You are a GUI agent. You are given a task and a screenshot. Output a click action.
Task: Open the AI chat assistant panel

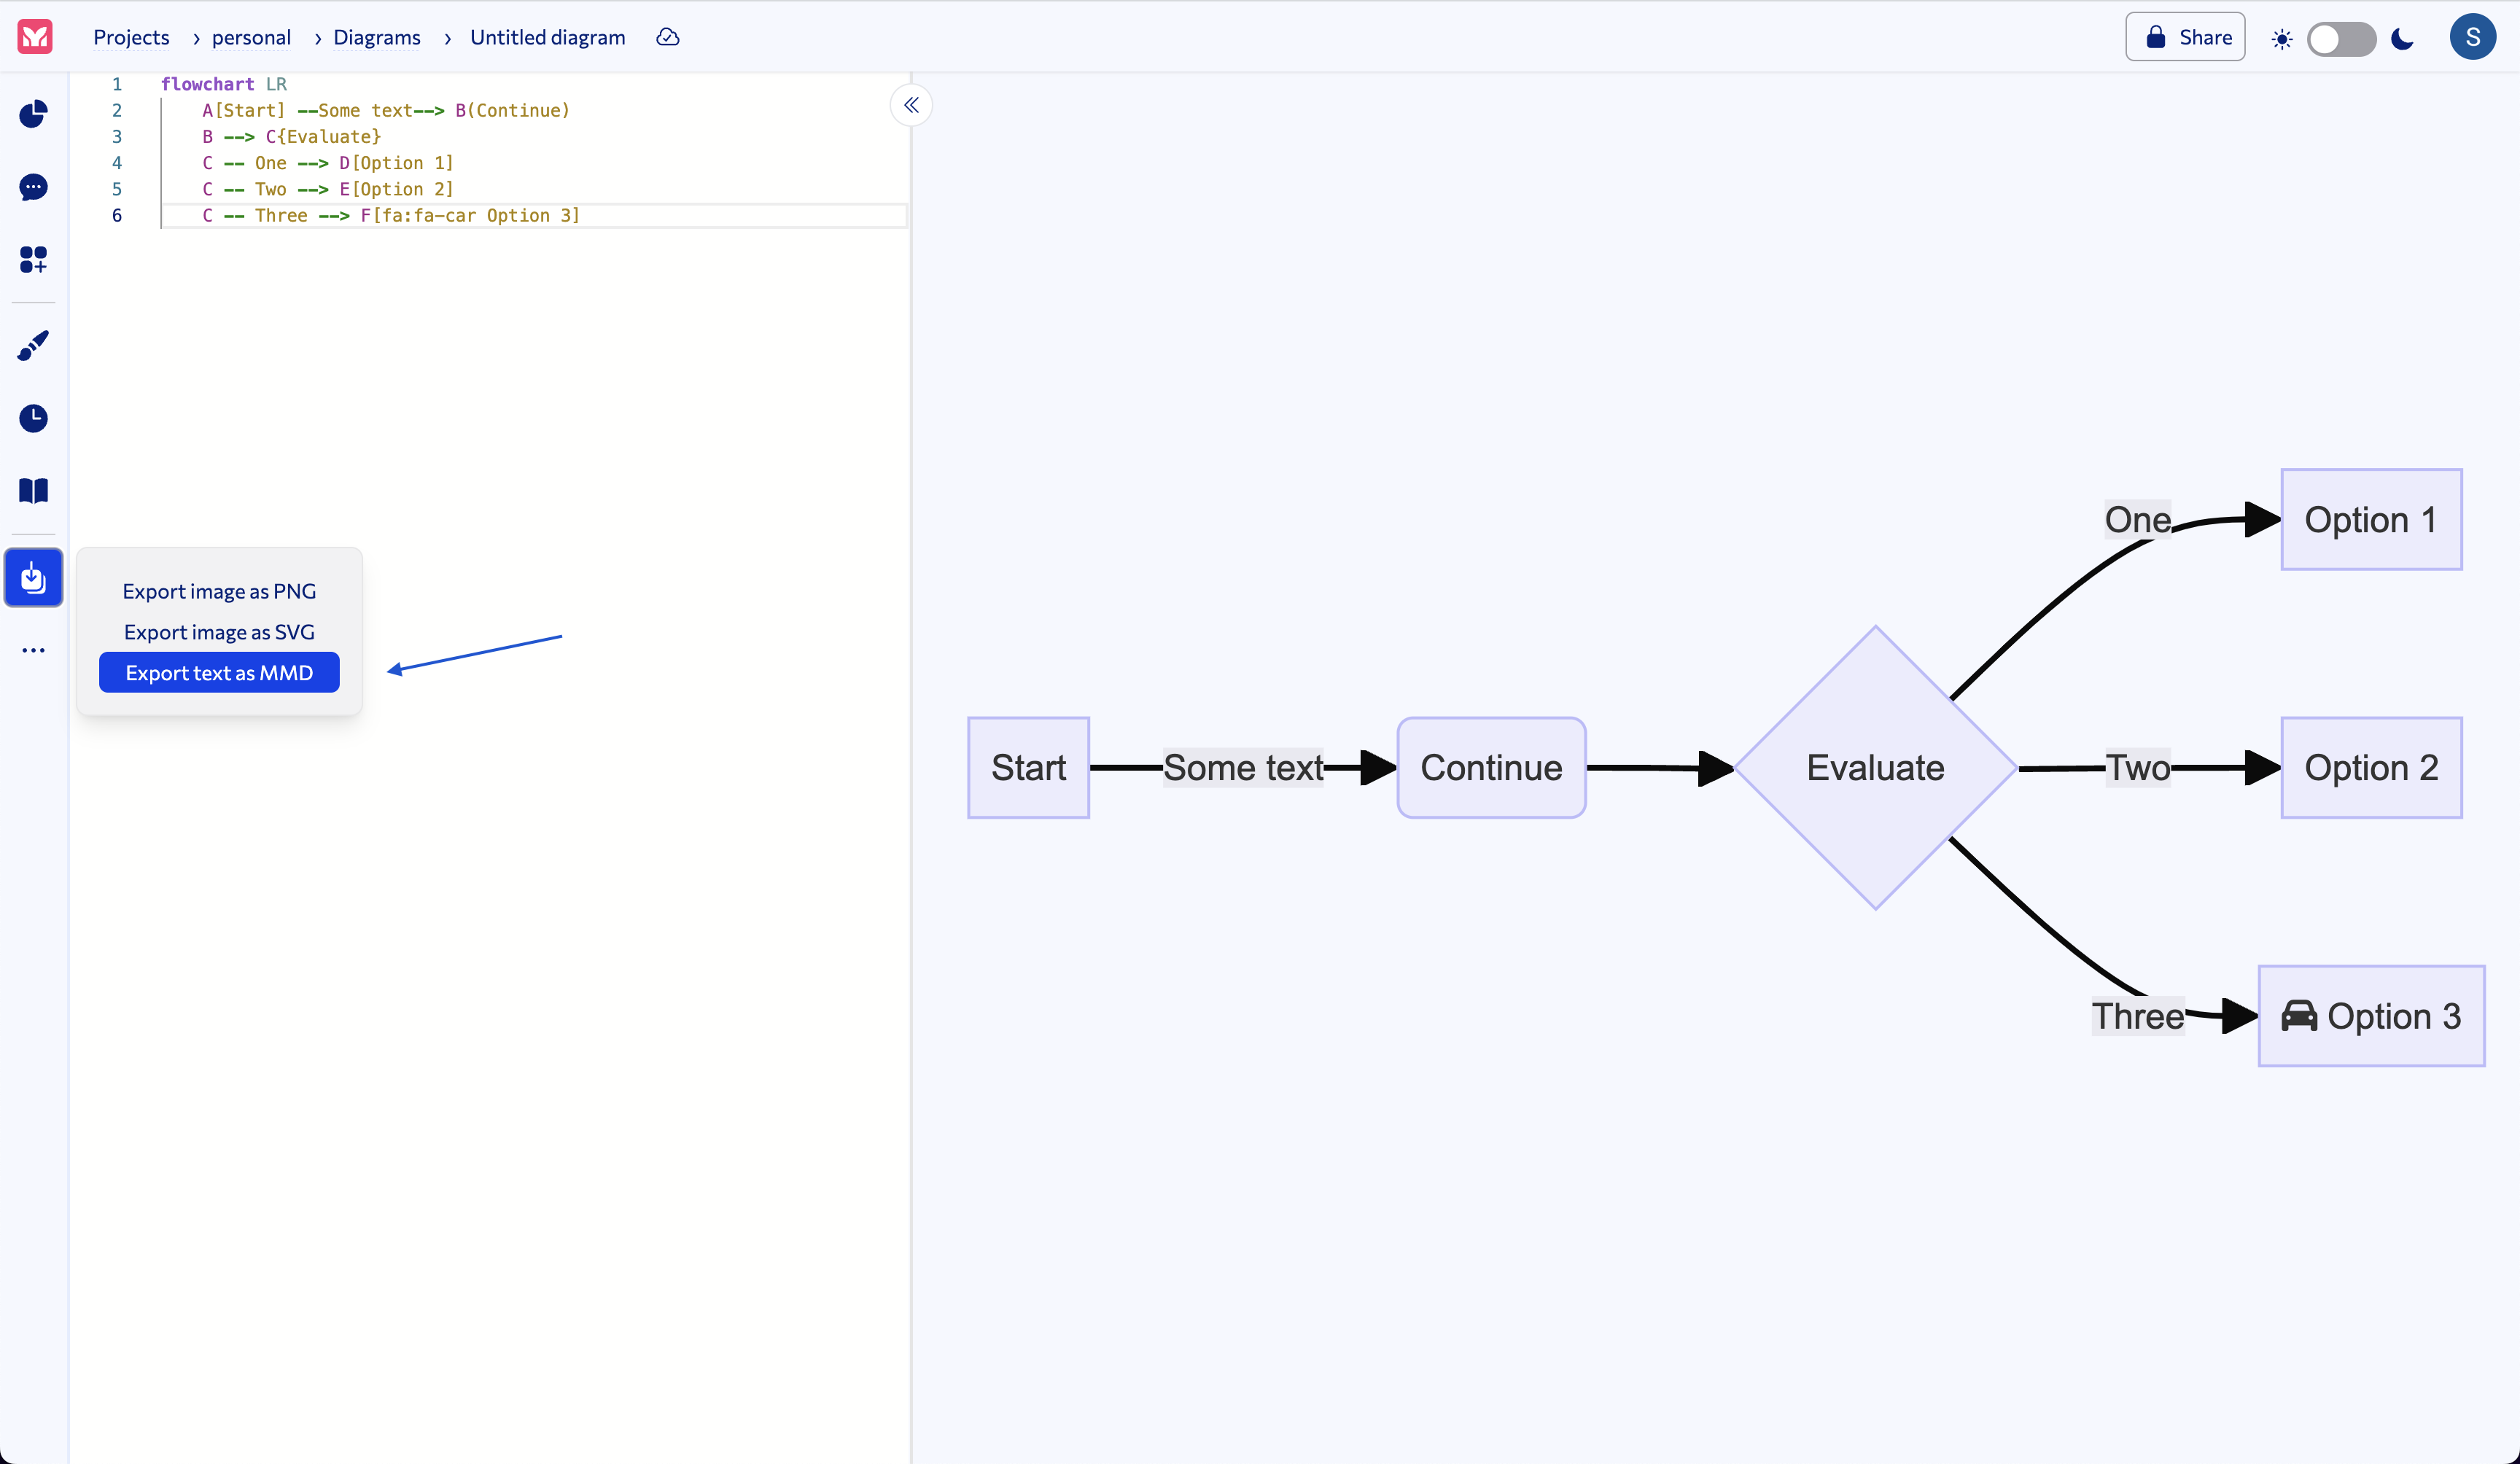[x=33, y=188]
